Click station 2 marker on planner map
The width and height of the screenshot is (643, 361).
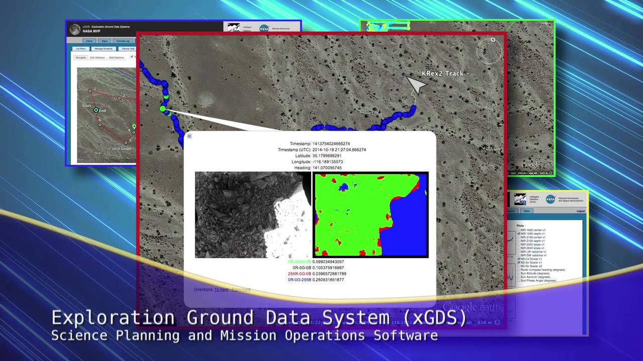pos(119,98)
